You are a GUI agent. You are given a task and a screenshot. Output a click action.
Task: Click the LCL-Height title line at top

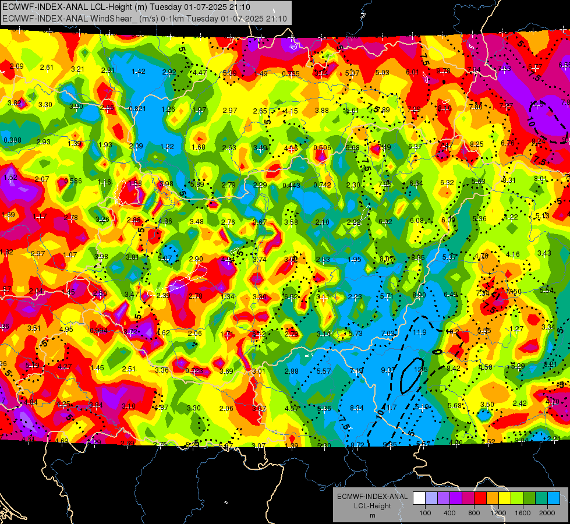126,7
